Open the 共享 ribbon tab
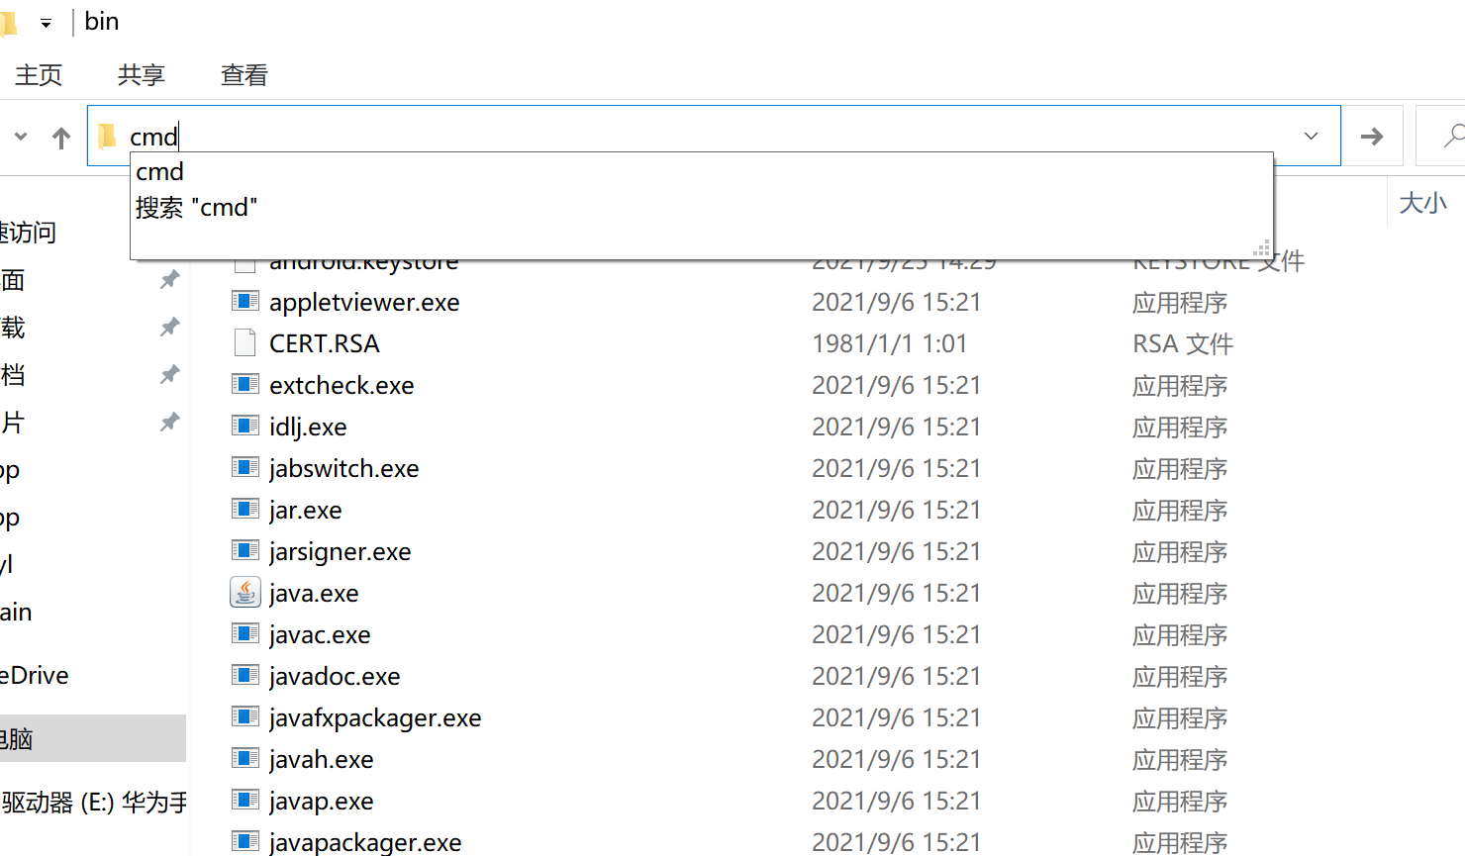This screenshot has width=1465, height=856. tap(142, 75)
